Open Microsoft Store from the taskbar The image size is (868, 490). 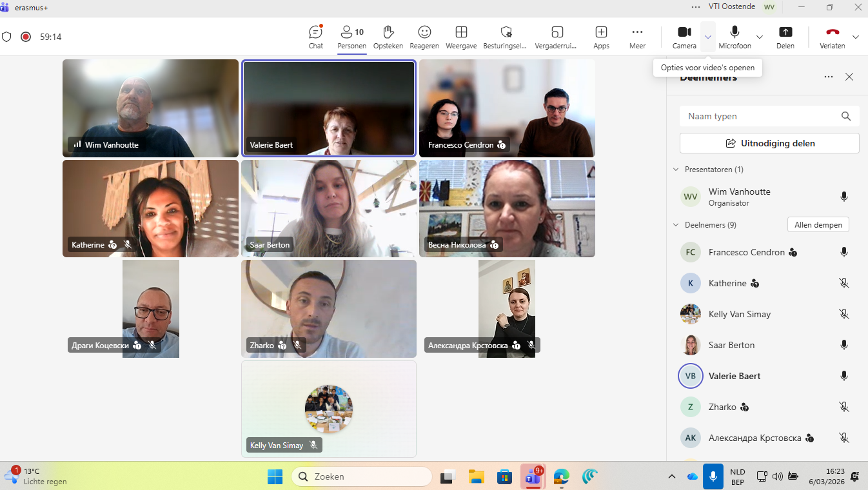[x=504, y=476]
